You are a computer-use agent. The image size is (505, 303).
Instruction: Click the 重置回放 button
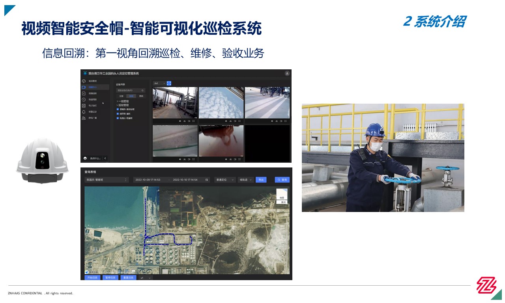point(128,278)
